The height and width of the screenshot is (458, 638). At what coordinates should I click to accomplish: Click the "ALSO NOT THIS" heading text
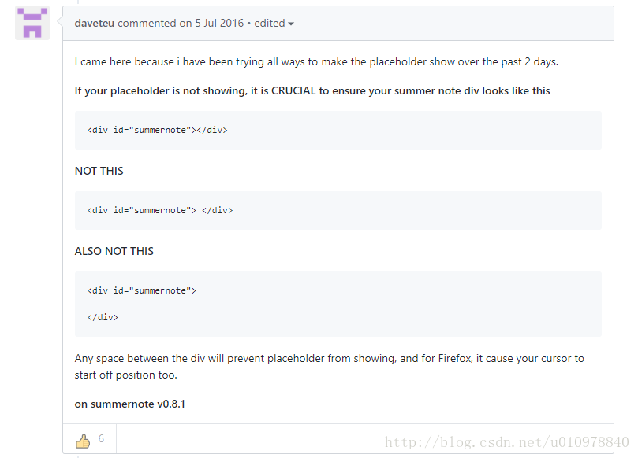[114, 251]
